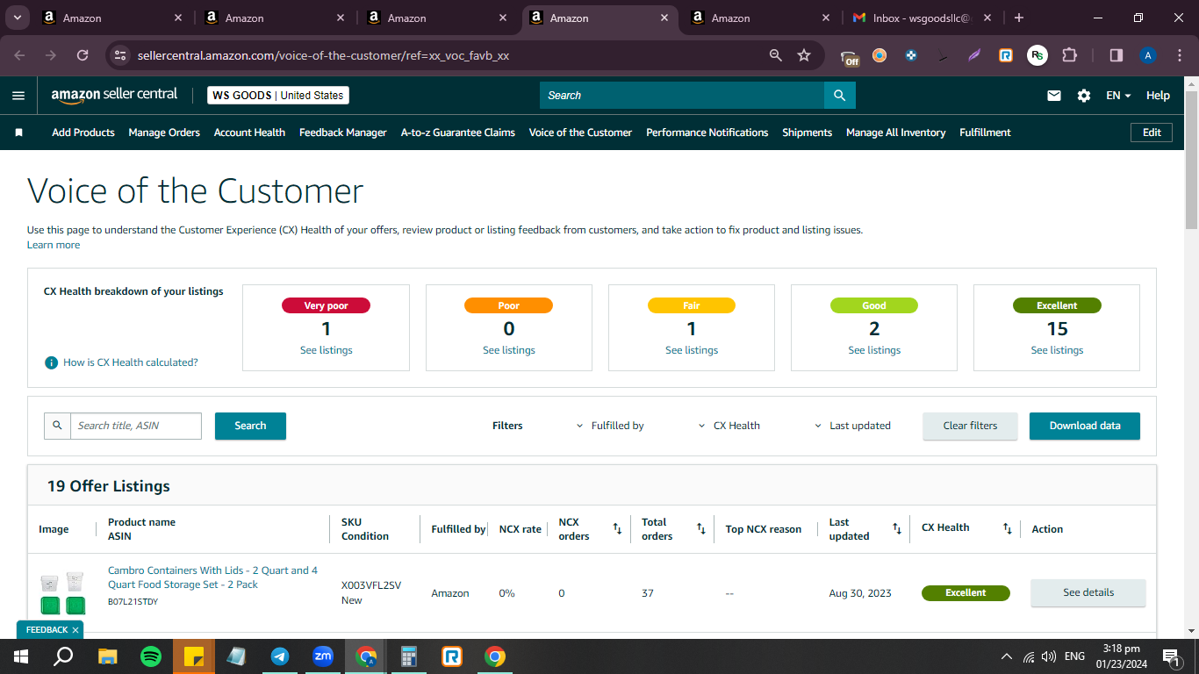The width and height of the screenshot is (1199, 674).
Task: Click the zoom magnifier icon in address bar
Action: click(775, 55)
